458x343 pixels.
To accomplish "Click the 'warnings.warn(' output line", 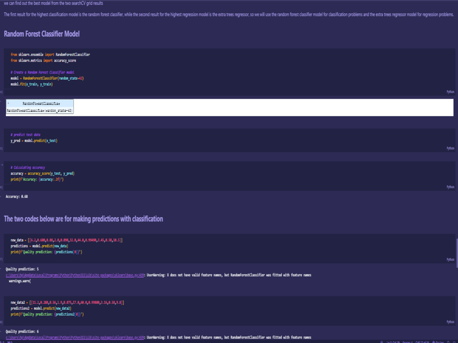I will 20,281.
